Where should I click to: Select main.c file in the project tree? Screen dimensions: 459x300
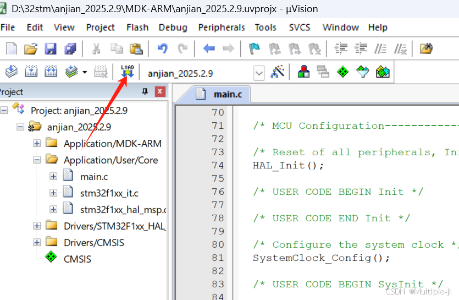point(94,177)
